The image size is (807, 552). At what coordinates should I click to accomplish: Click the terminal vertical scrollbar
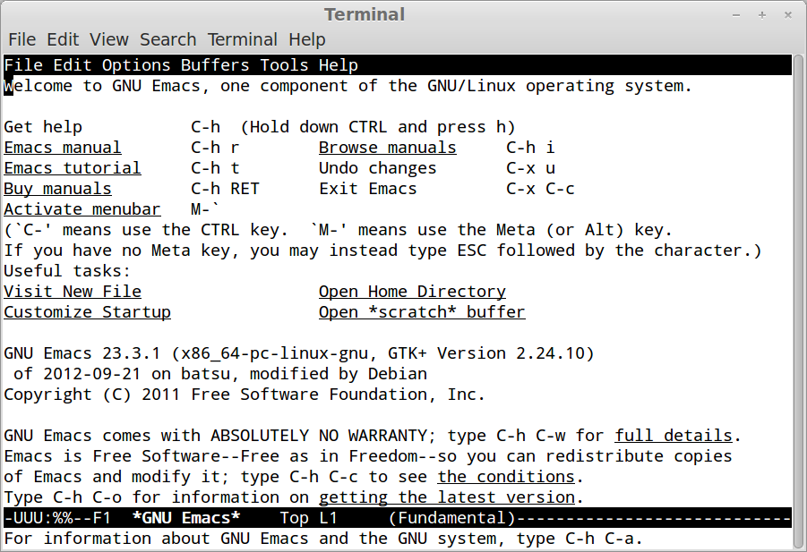(x=799, y=301)
